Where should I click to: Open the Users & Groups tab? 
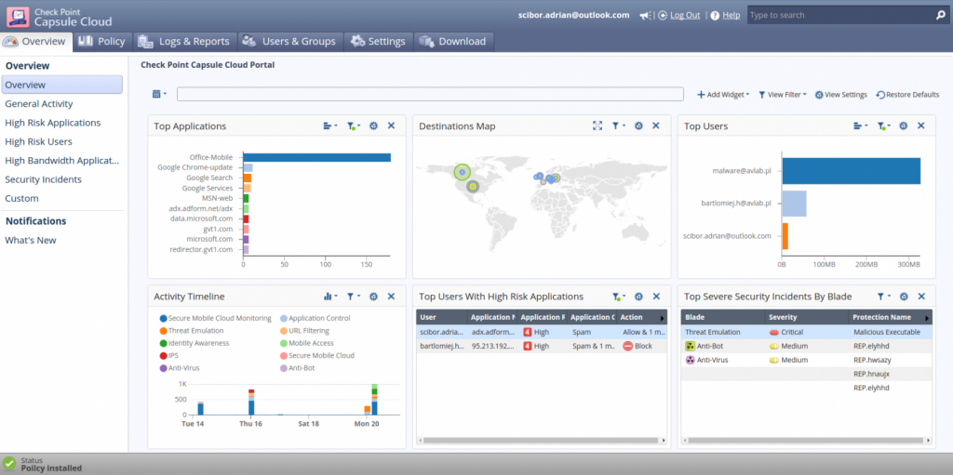click(289, 41)
